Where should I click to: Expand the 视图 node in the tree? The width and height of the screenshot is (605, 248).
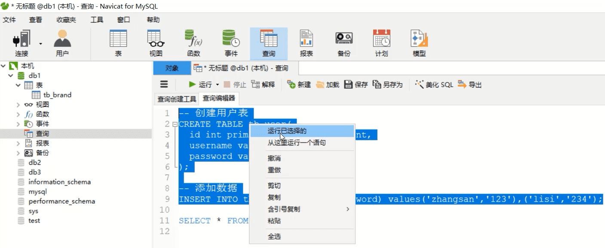(x=18, y=105)
